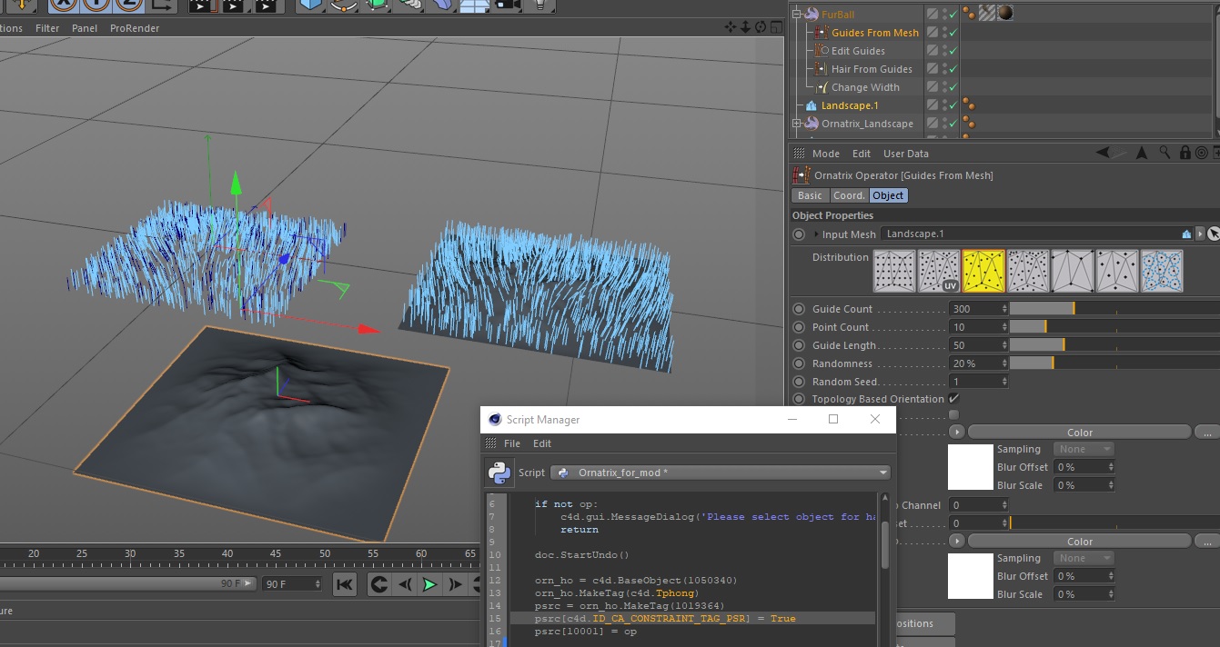Select the yellow highlighted distribution type icon
This screenshot has height=647, width=1220.
click(983, 271)
